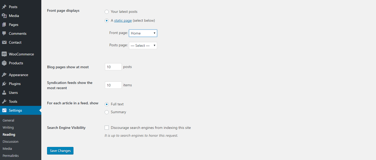This screenshot has width=376, height=160.
Task: Click the 'Full text' label
Action: tap(117, 104)
